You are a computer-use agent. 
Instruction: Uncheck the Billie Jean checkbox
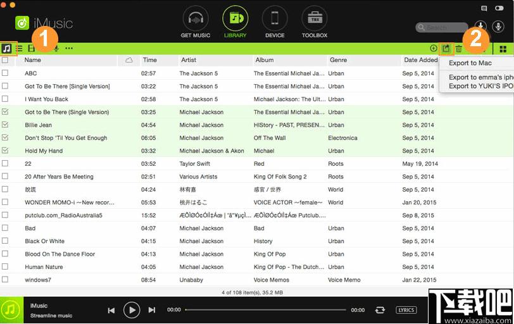click(x=5, y=125)
